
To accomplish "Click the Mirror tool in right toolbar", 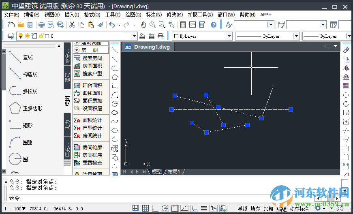I will tap(346, 68).
